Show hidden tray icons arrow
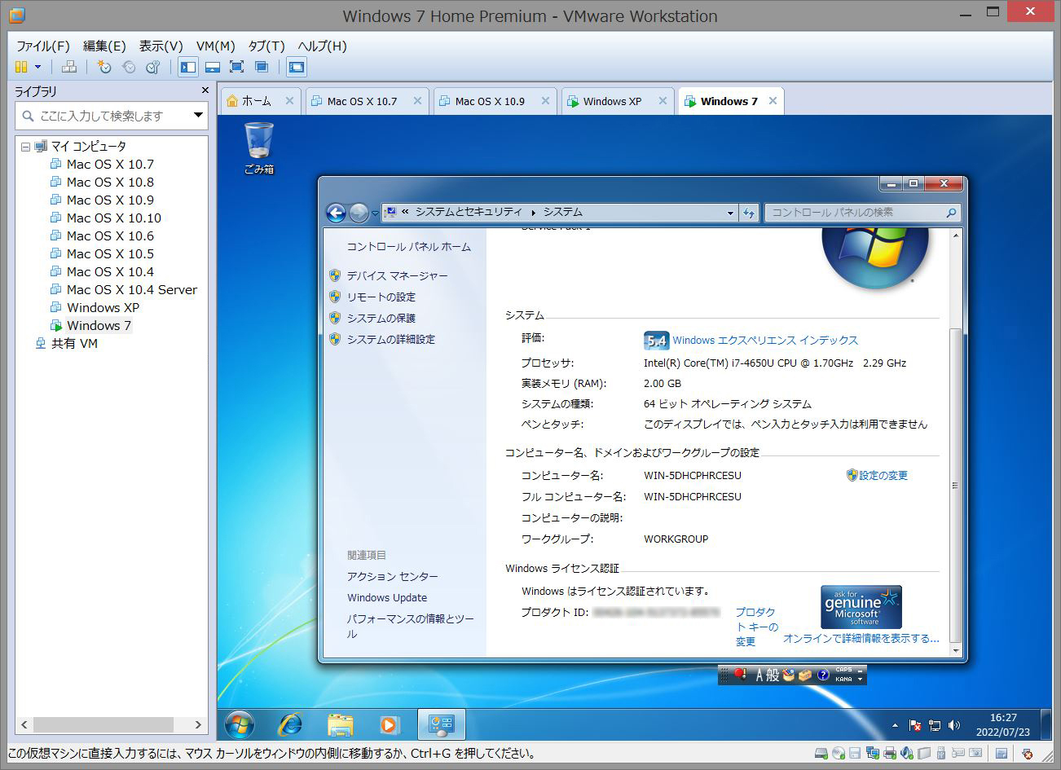 click(895, 724)
